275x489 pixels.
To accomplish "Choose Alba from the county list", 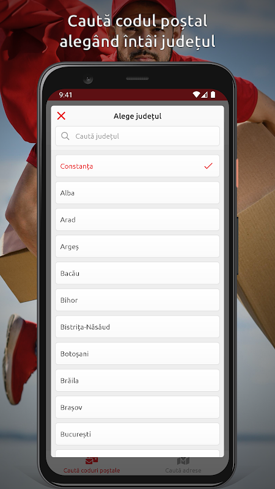I will pyautogui.click(x=137, y=193).
